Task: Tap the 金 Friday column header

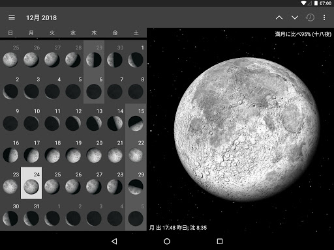Action: coord(115,33)
